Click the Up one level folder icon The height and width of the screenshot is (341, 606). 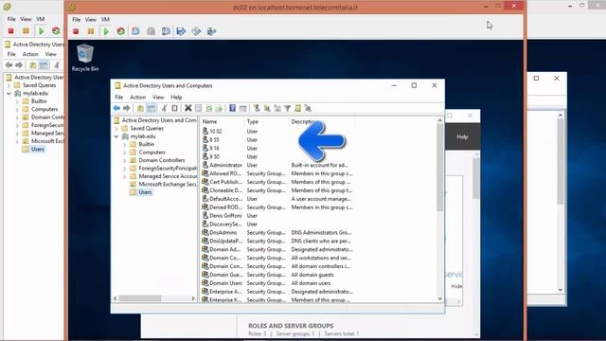(x=140, y=108)
